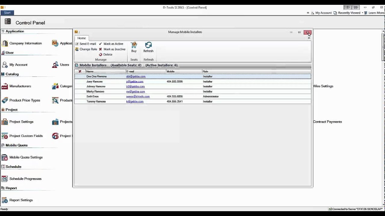The height and width of the screenshot is (216, 385).
Task: Select the Marky Ramone row
Action: [193, 91]
